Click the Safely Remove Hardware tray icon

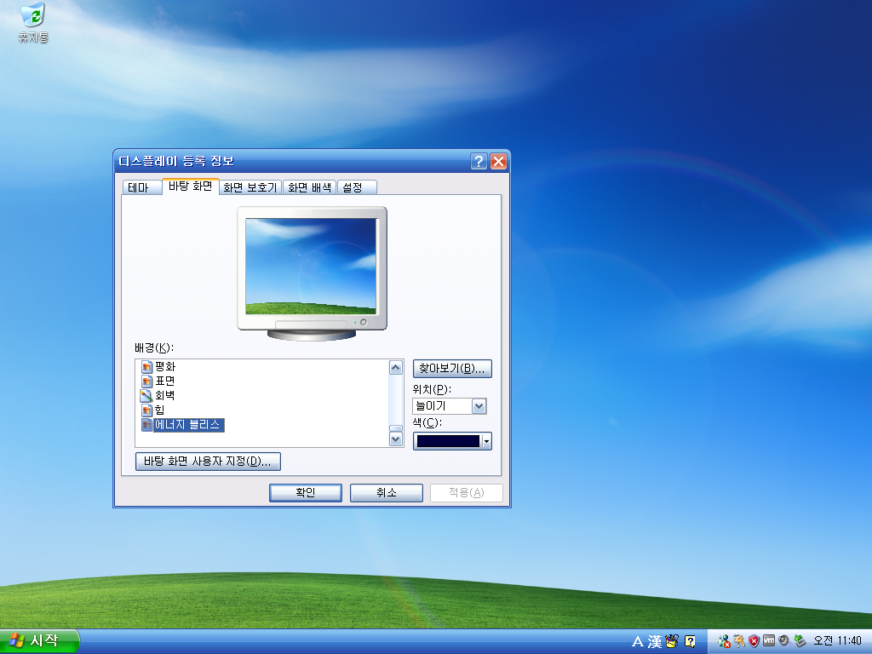pos(800,641)
